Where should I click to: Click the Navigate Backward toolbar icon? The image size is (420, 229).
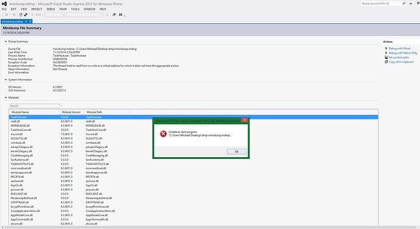7,15
